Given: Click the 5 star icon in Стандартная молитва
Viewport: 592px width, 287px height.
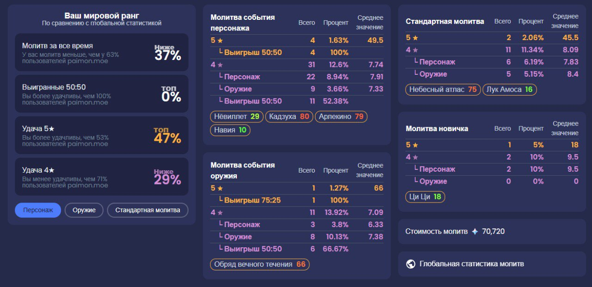Looking at the screenshot, I should pos(415,38).
